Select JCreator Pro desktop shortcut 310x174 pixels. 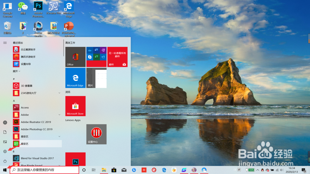54,8
